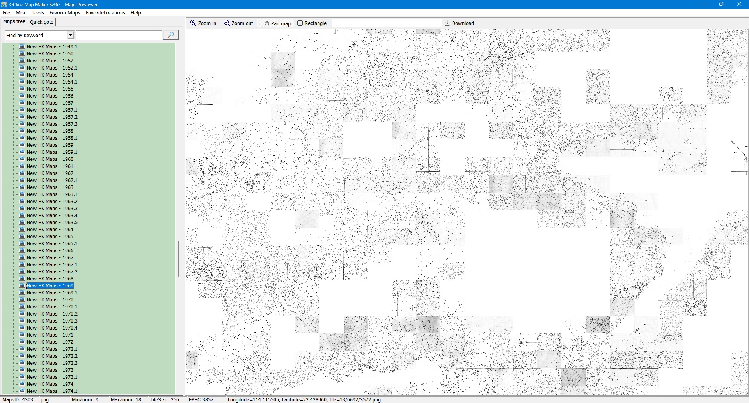The height and width of the screenshot is (403, 749).
Task: Click the maps tree vertical scrollbar
Action: (x=179, y=259)
